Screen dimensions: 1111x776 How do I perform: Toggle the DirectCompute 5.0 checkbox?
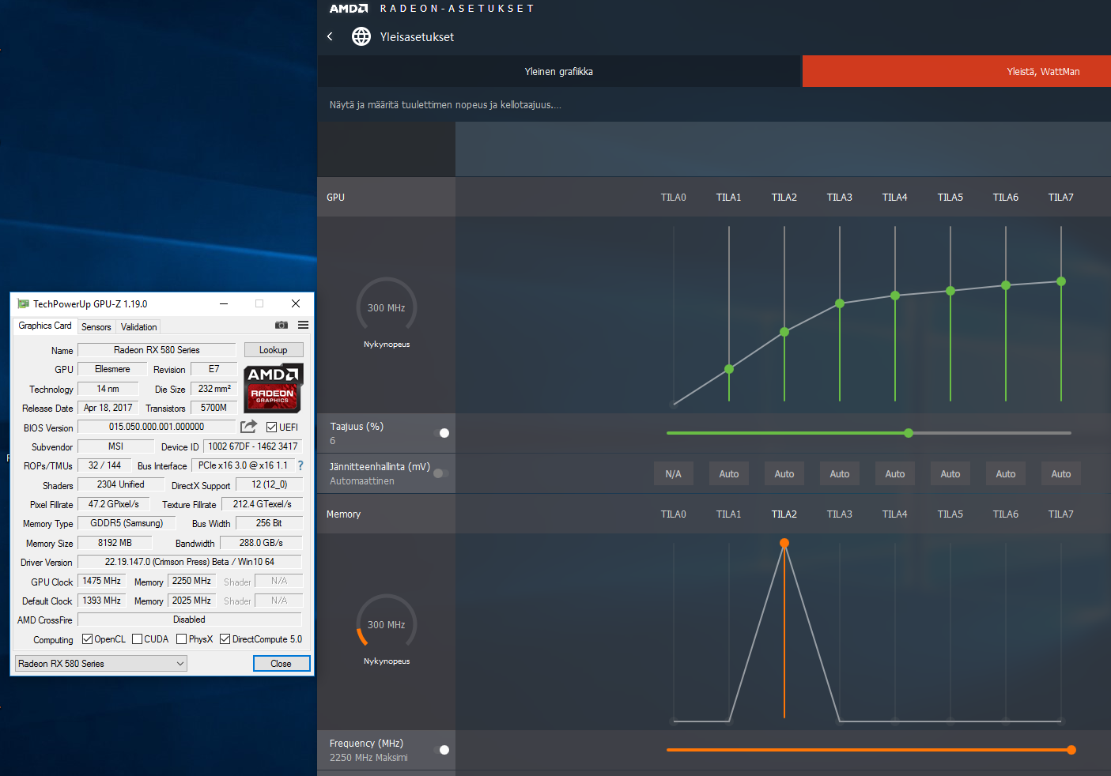225,639
